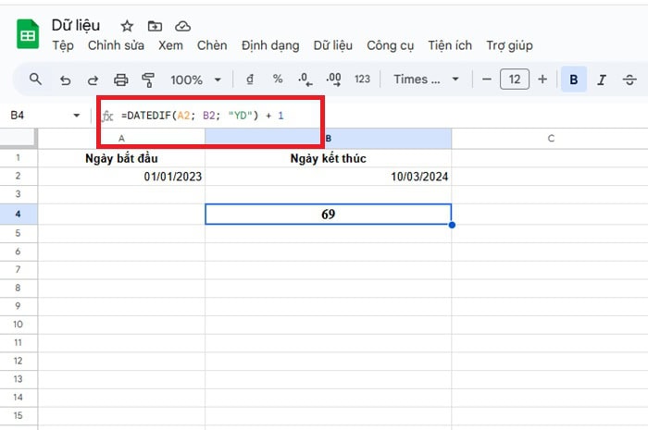This screenshot has height=430, width=648.
Task: Click the font size field showing 12
Action: 515,80
